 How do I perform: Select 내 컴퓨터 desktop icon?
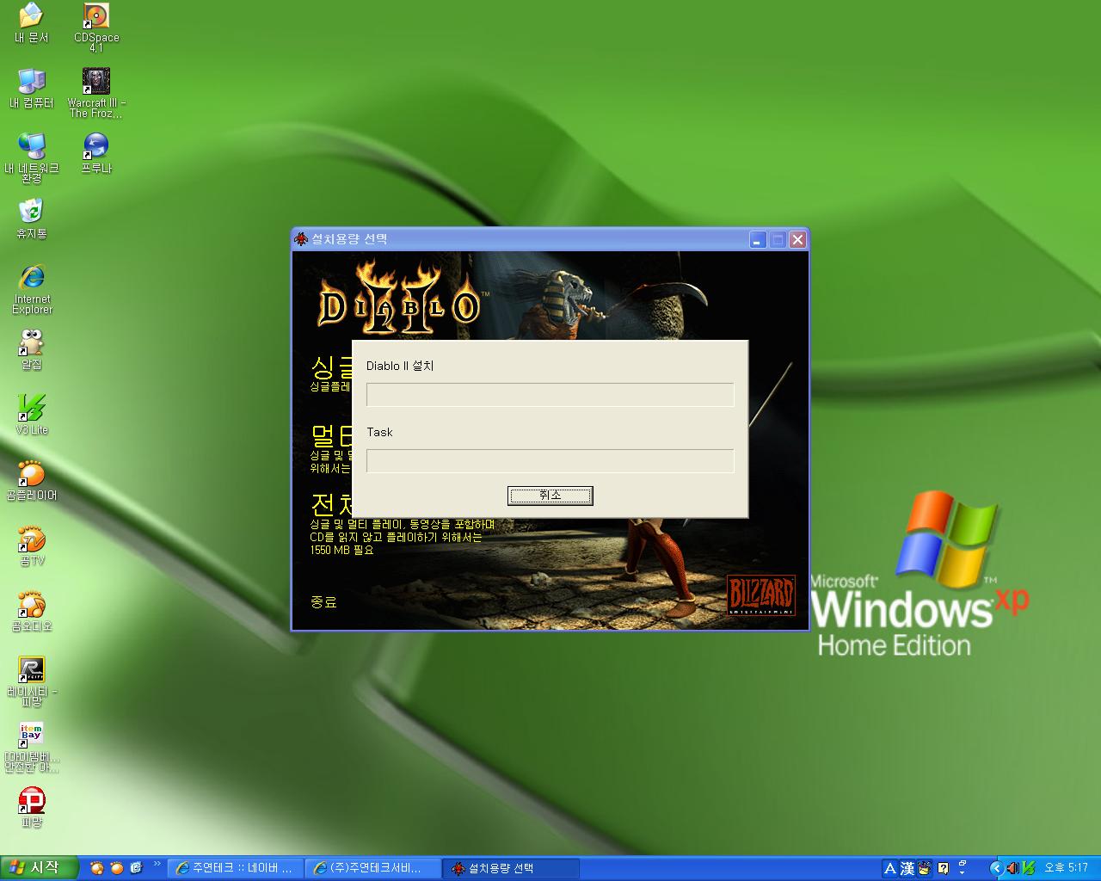31,89
